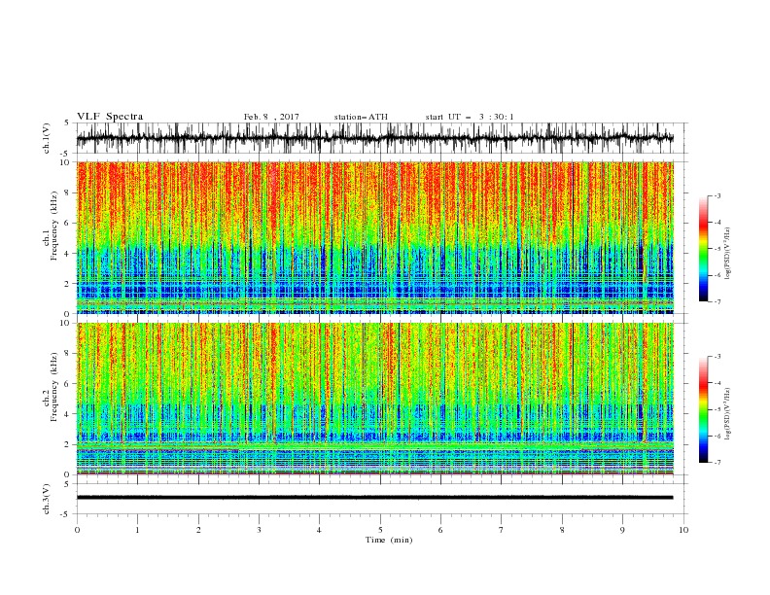Click the time axis tick label "3"
Viewport: 770px width, 595px height.
pos(259,530)
